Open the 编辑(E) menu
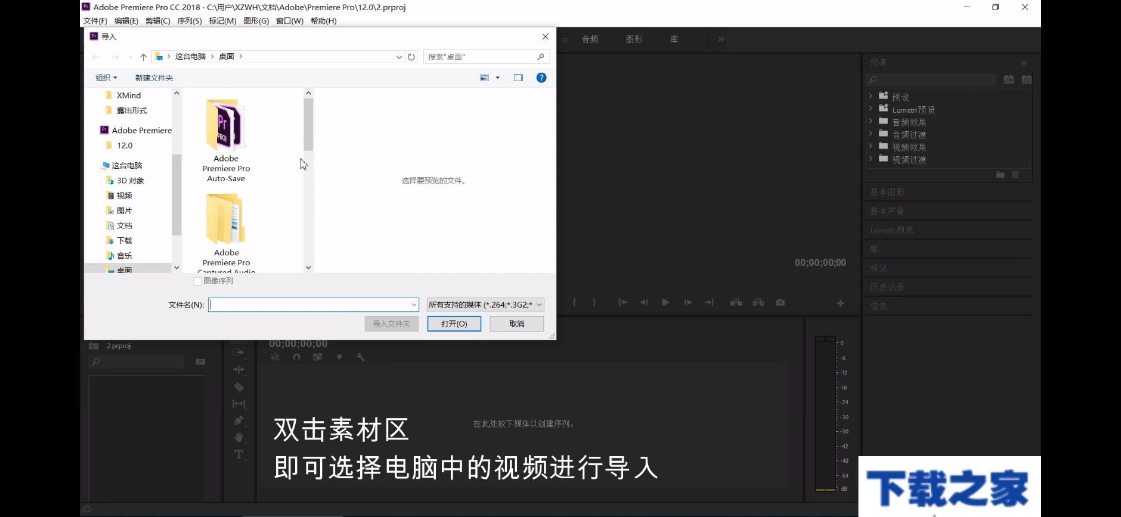The height and width of the screenshot is (517, 1121). 126,21
